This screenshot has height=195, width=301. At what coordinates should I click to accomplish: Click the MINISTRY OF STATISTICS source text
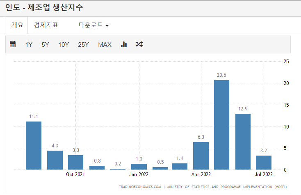click(x=227, y=187)
